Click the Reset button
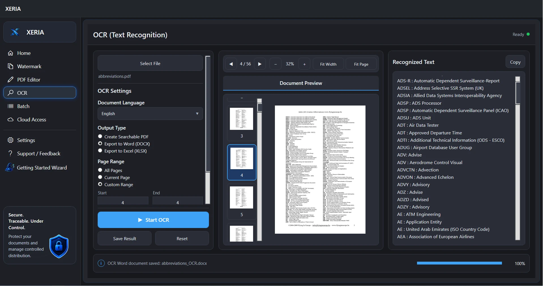This screenshot has width=543, height=286. [x=182, y=238]
